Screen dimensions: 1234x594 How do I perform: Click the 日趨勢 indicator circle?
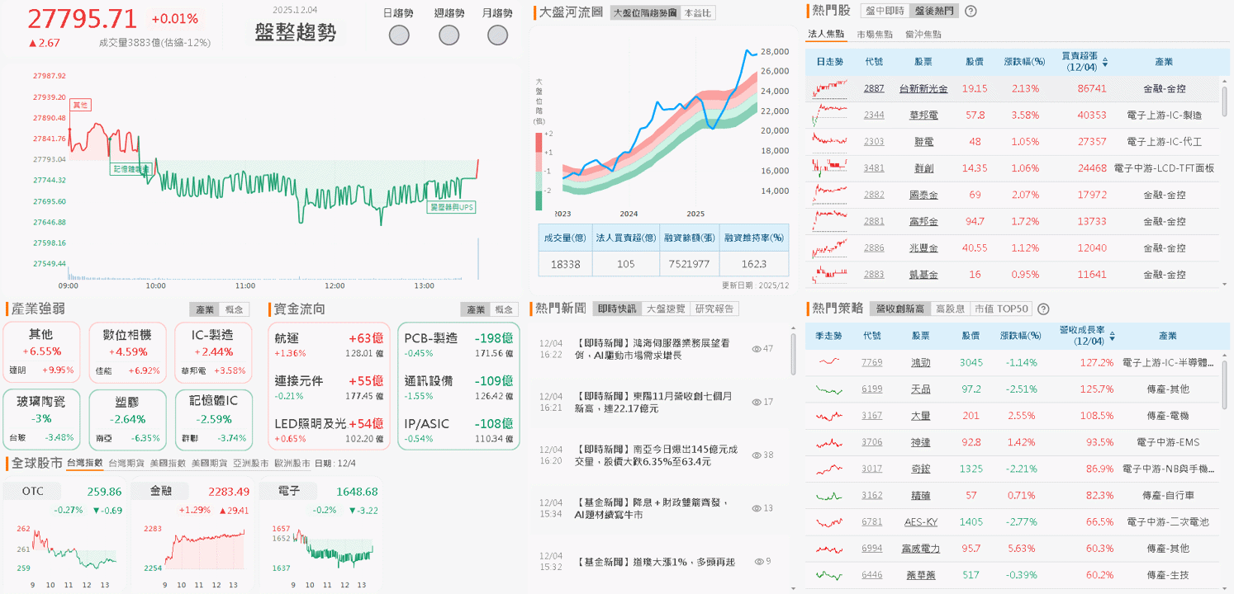(399, 35)
